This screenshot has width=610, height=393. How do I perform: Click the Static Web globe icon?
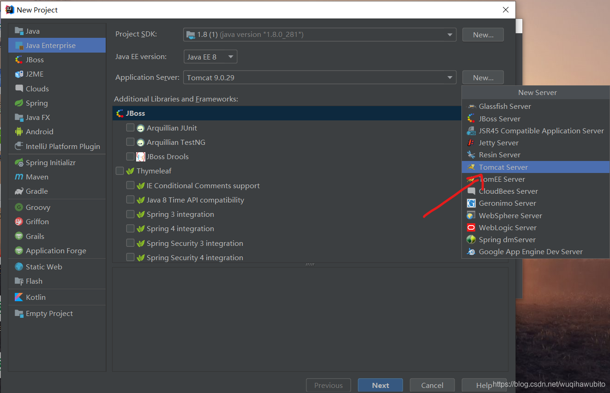[19, 267]
